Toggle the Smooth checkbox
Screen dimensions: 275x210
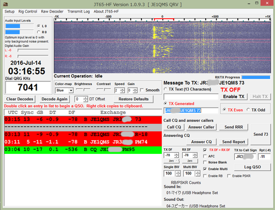[x=142, y=90]
